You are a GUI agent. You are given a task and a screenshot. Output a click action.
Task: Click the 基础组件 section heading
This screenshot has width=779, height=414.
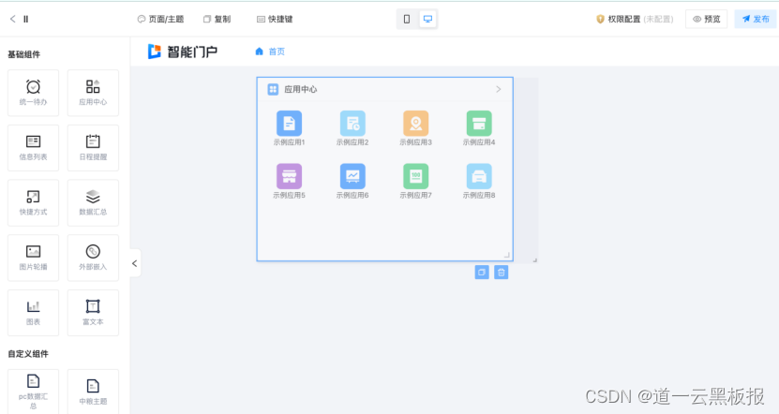[23, 54]
